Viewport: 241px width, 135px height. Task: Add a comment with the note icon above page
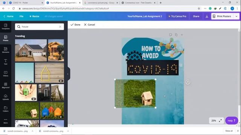[171, 35]
